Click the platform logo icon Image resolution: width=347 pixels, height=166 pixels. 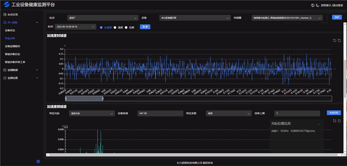click(x=6, y=5)
